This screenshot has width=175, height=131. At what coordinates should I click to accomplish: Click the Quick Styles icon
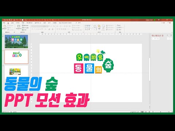tap(103, 27)
